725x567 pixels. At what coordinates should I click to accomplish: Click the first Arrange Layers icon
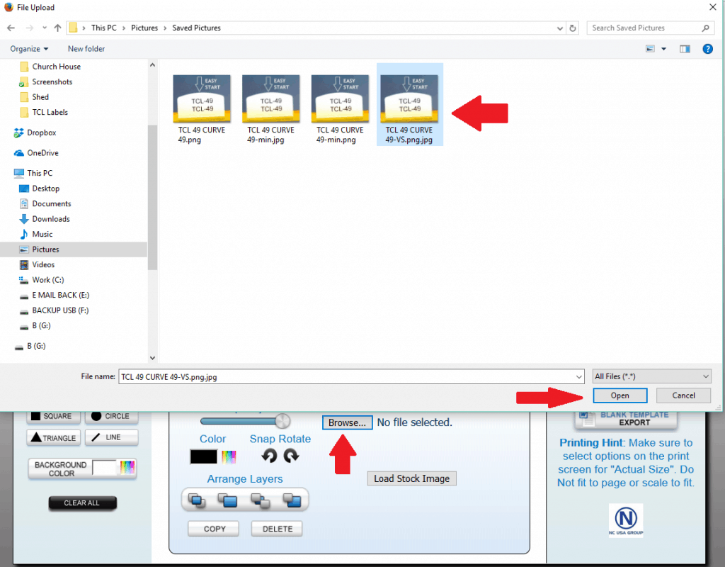point(196,500)
